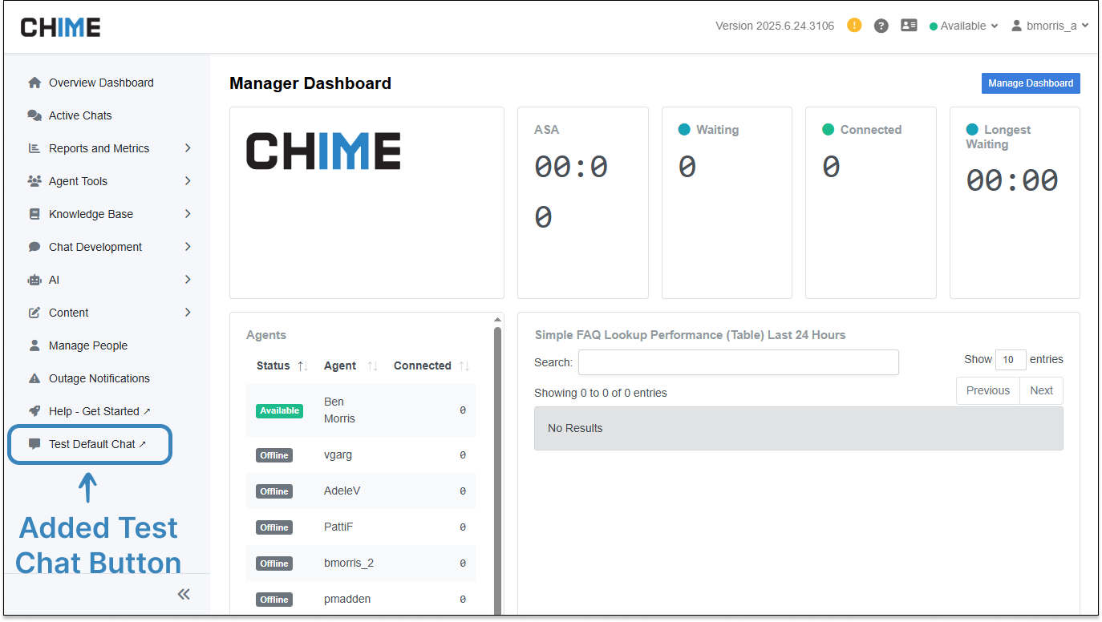The width and height of the screenshot is (1102, 622).
Task: Click the Help - Get Started rocket icon
Action: (x=34, y=411)
